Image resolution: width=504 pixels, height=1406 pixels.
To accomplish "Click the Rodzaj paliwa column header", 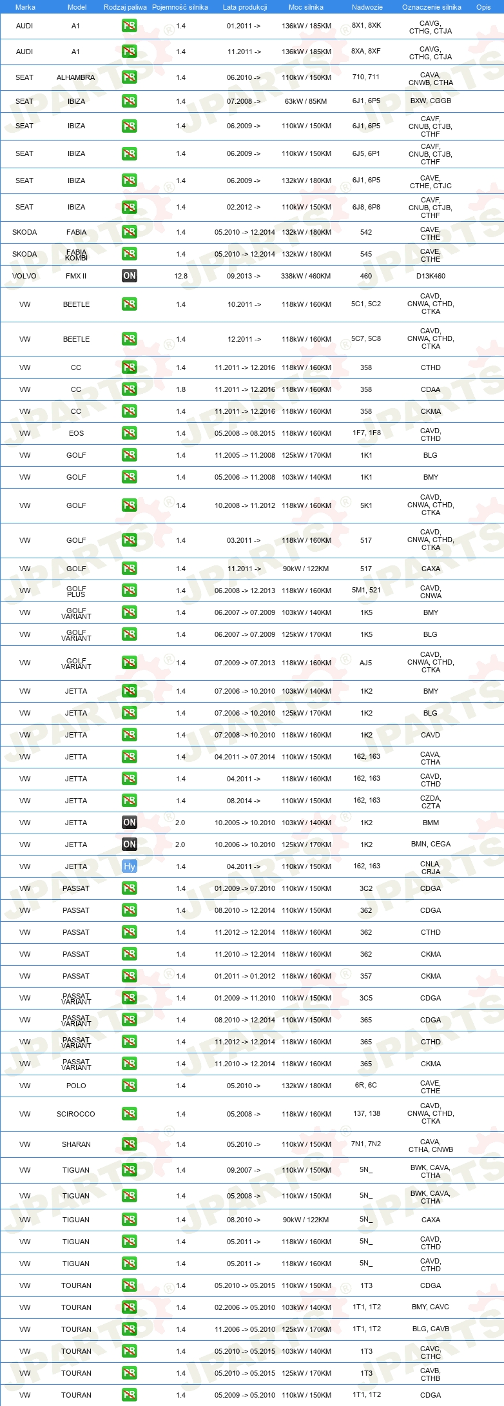I will (x=125, y=7).
